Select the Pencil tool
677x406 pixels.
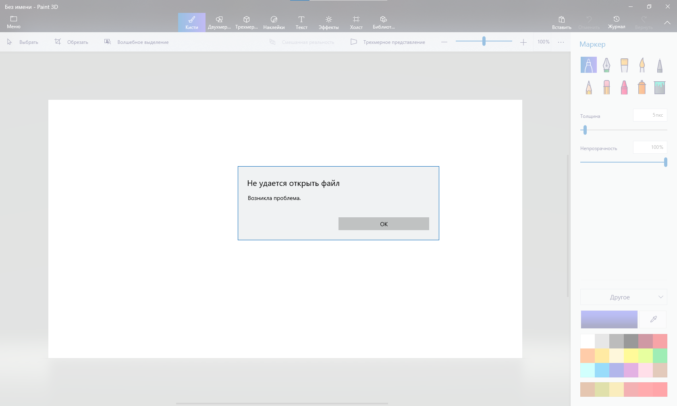coord(589,87)
